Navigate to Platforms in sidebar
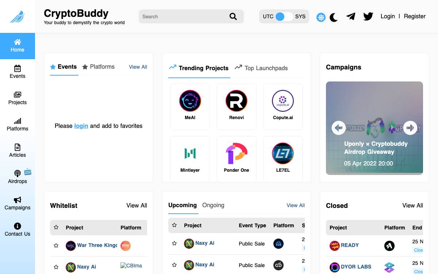438x274 pixels. point(18,125)
